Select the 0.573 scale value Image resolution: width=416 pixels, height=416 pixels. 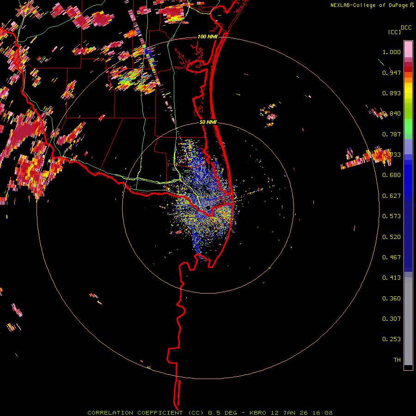[x=392, y=216]
